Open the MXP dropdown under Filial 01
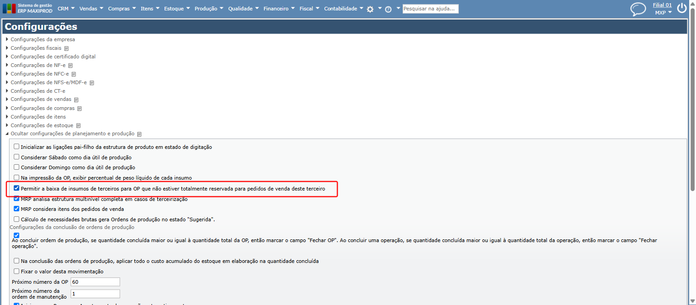Viewport: 696px width, 305px height. [663, 13]
